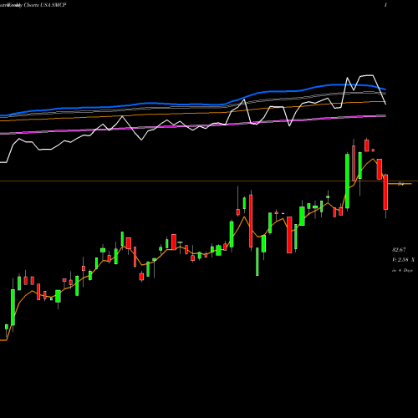The width and height of the screenshot is (418, 418).
Task: Click the 'in 4 Days' label
Action: point(402,270)
